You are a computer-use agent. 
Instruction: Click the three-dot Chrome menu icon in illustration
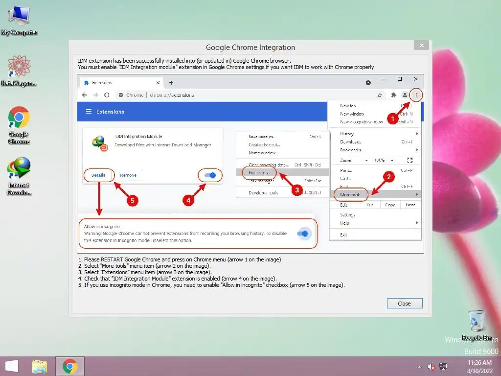[416, 95]
